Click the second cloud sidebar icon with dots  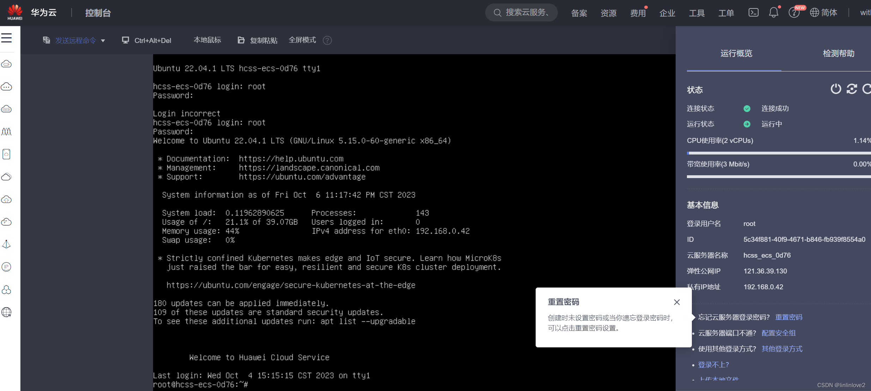pyautogui.click(x=6, y=87)
